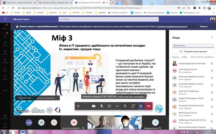Bookmark this page with the star
The width and height of the screenshot is (216, 134).
click(189, 8)
